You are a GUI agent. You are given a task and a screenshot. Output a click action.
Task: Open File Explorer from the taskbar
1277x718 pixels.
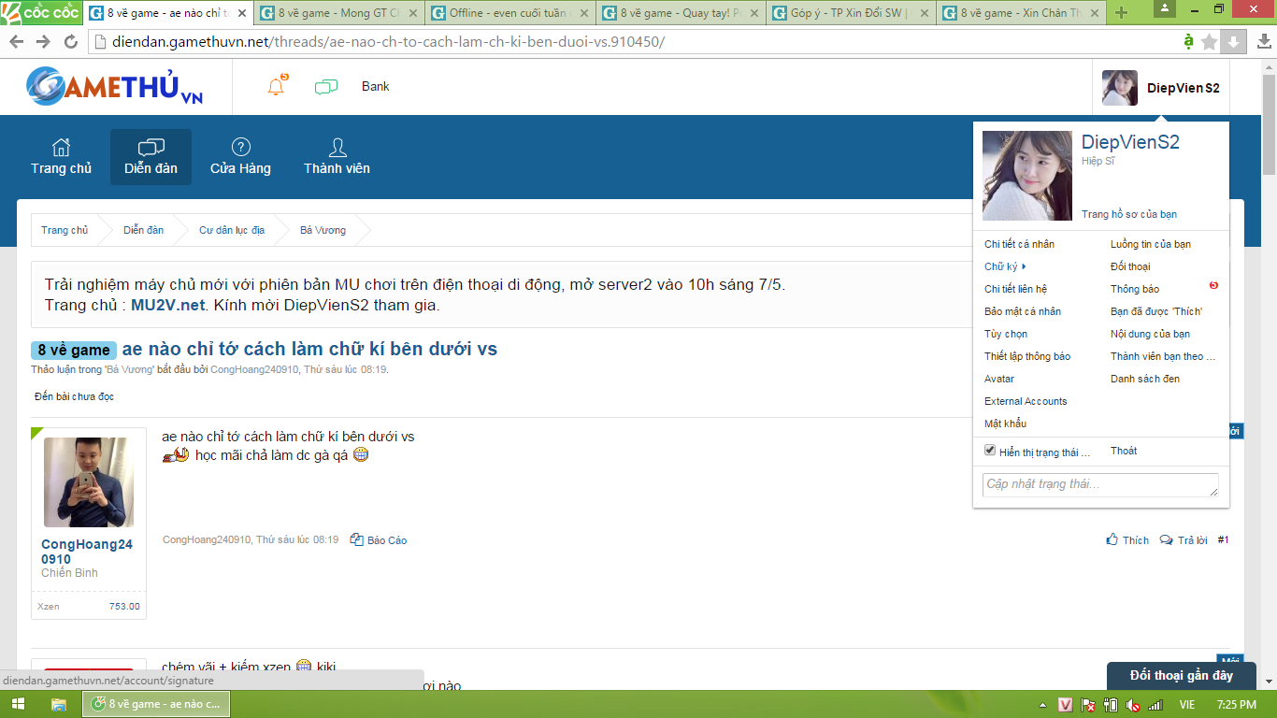tap(59, 704)
